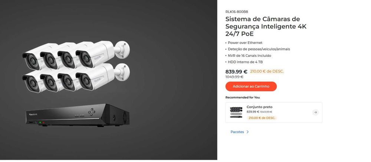Click the Power over Ethernet feature
The height and width of the screenshot is (162, 371).
[245, 42]
